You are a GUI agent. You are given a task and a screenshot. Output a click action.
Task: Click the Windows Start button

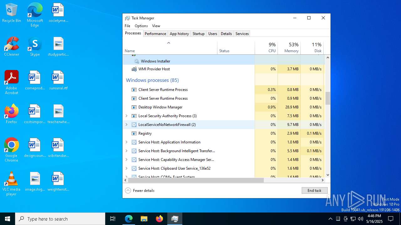coord(8,219)
